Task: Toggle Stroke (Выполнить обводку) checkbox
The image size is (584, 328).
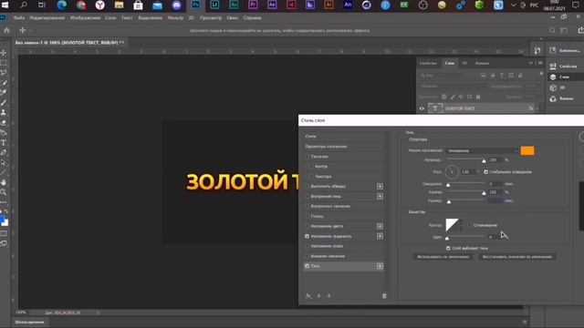Action: tap(308, 186)
